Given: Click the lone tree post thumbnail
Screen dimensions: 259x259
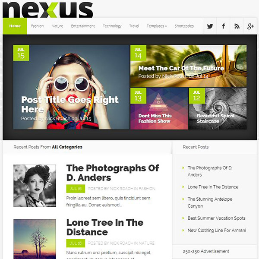Looking at the screenshot, I should [x=35, y=239].
